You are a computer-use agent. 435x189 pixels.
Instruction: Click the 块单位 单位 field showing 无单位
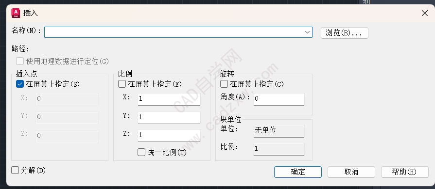279,131
